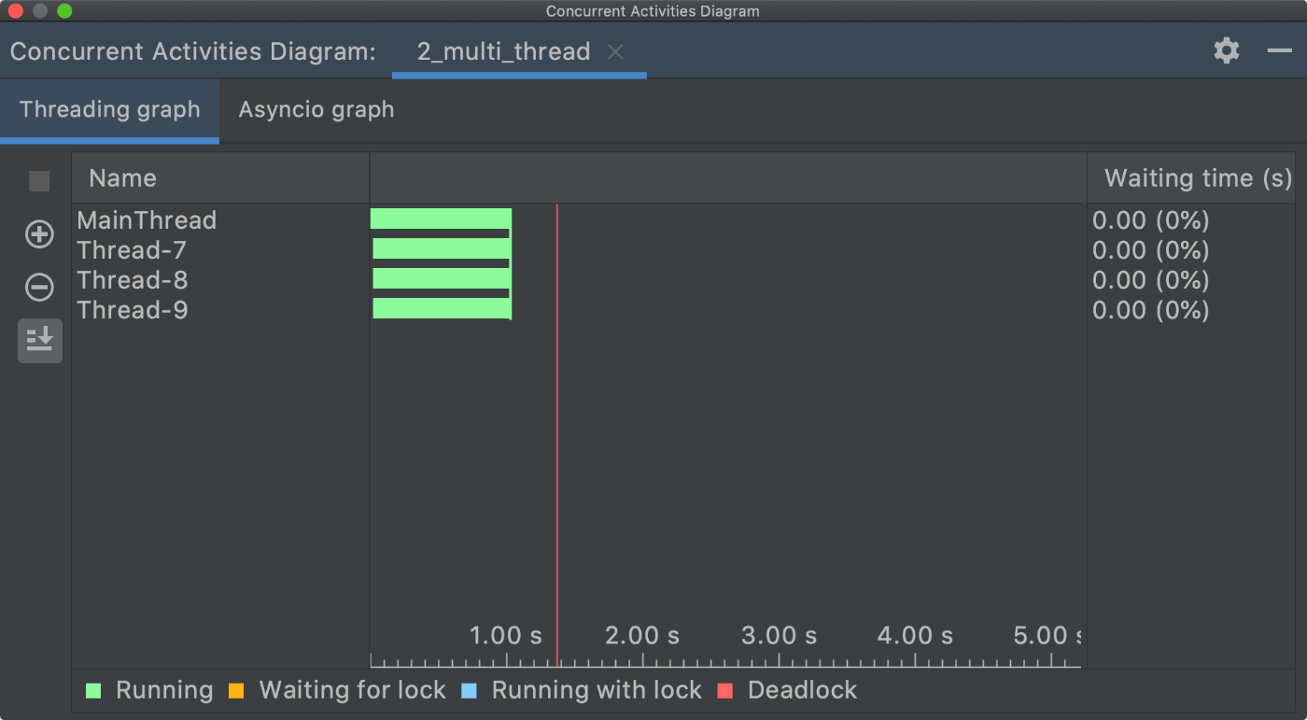Viewport: 1307px width, 720px height.
Task: Click the red timeline marker line
Action: click(557, 435)
